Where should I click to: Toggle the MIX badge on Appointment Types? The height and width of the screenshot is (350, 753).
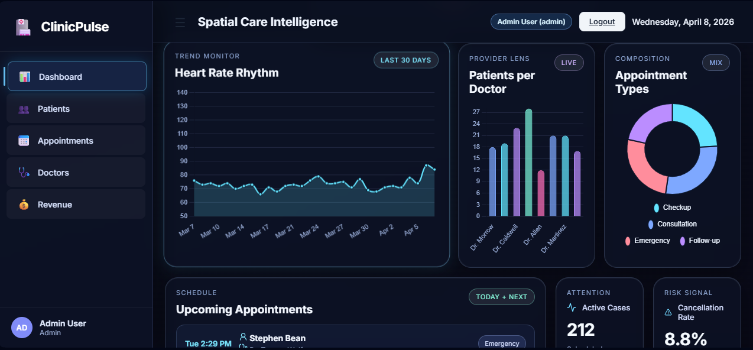coord(716,62)
